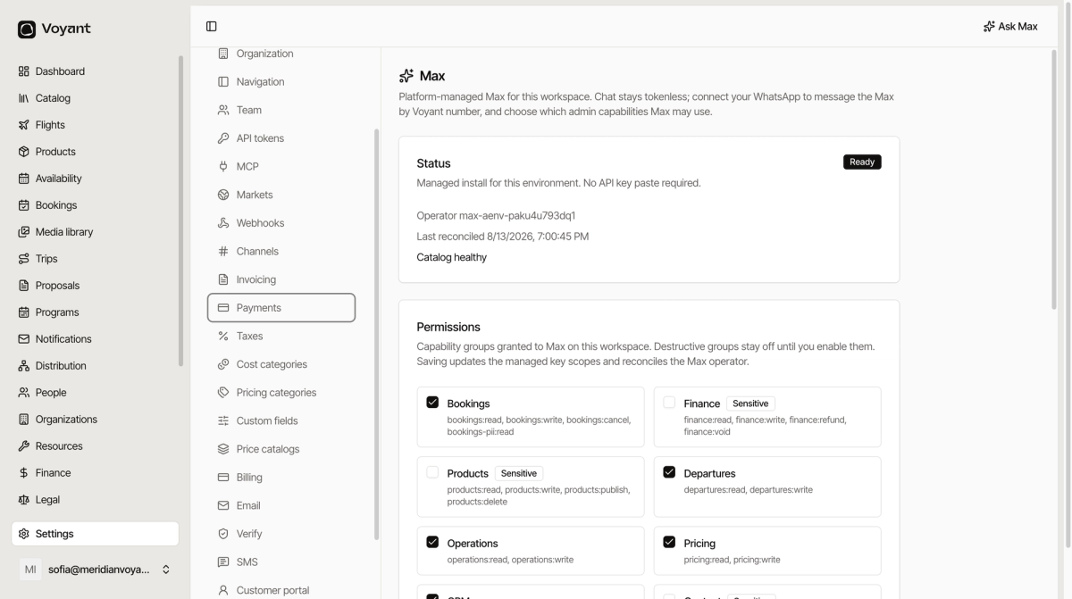This screenshot has height=599, width=1072.
Task: Click the Catalog library icon
Action: (24, 98)
